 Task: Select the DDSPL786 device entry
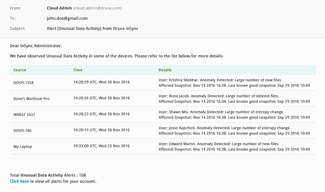[22, 130]
